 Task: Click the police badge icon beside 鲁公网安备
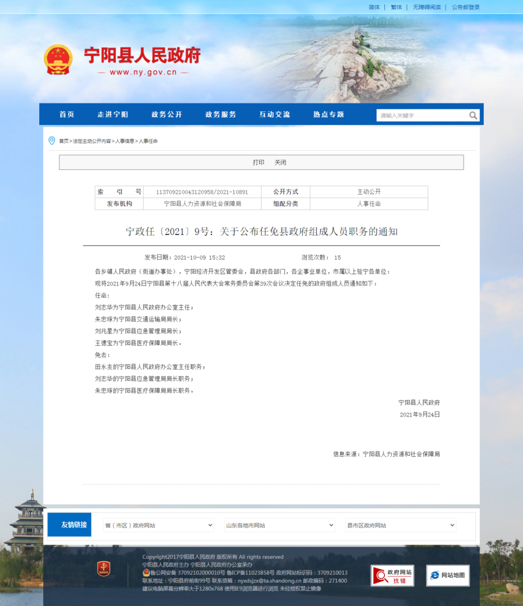[146, 573]
